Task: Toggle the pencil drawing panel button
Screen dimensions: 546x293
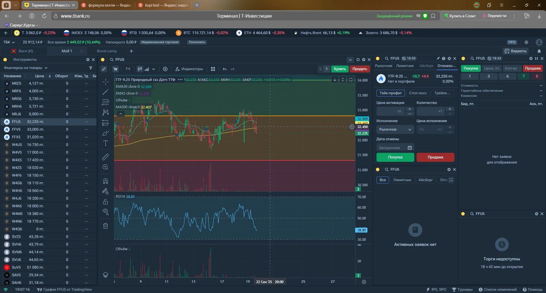Action: (104, 69)
